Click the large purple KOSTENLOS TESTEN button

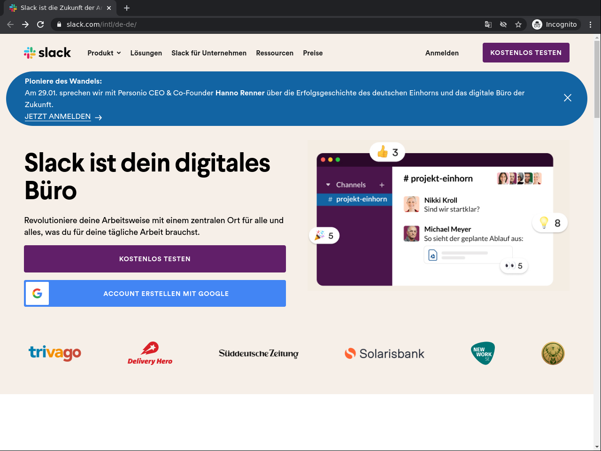tap(155, 259)
